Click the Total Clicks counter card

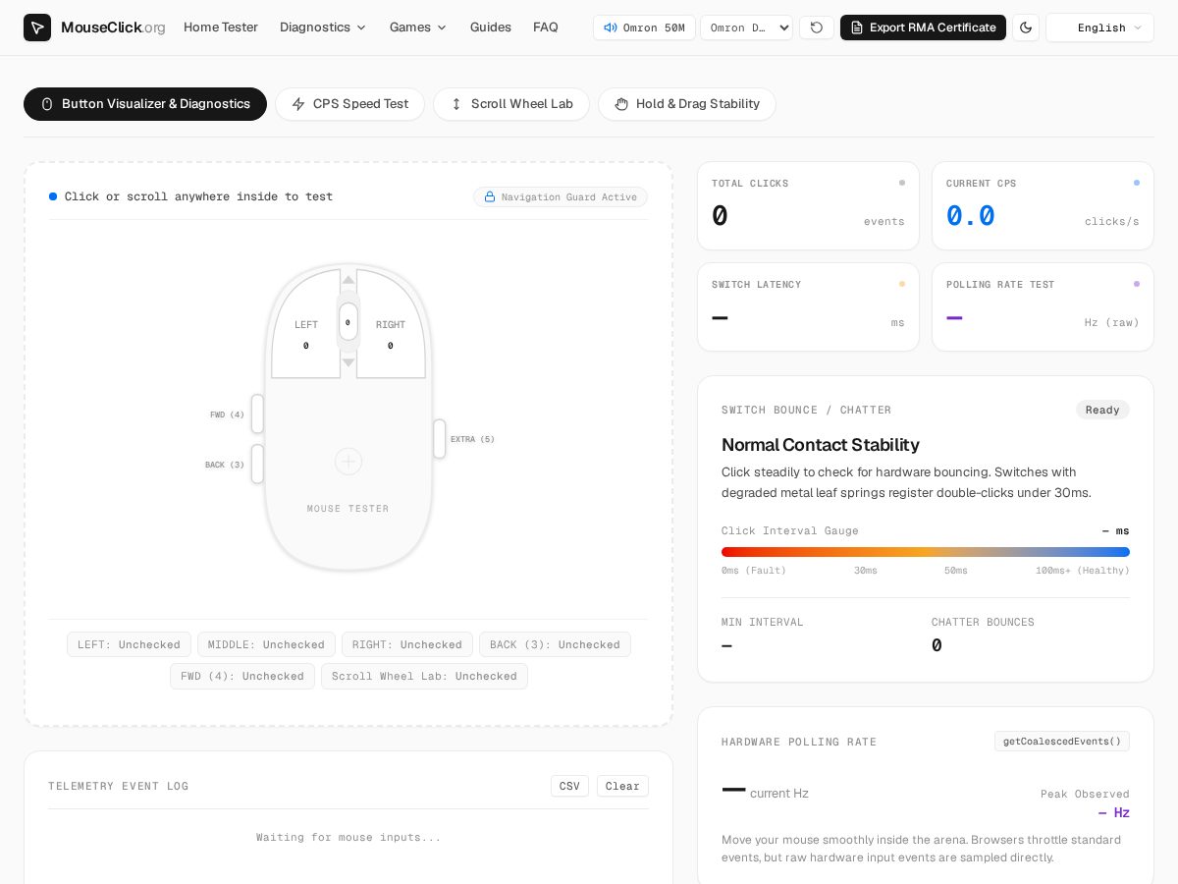[x=808, y=206]
